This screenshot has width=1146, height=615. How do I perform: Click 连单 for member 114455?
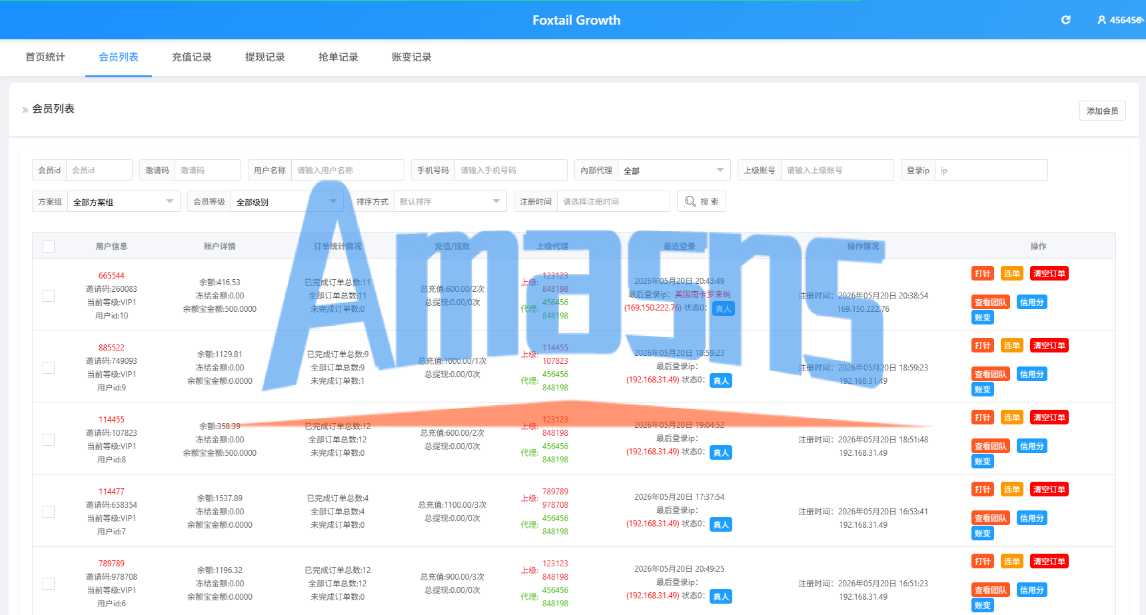pyautogui.click(x=1011, y=418)
